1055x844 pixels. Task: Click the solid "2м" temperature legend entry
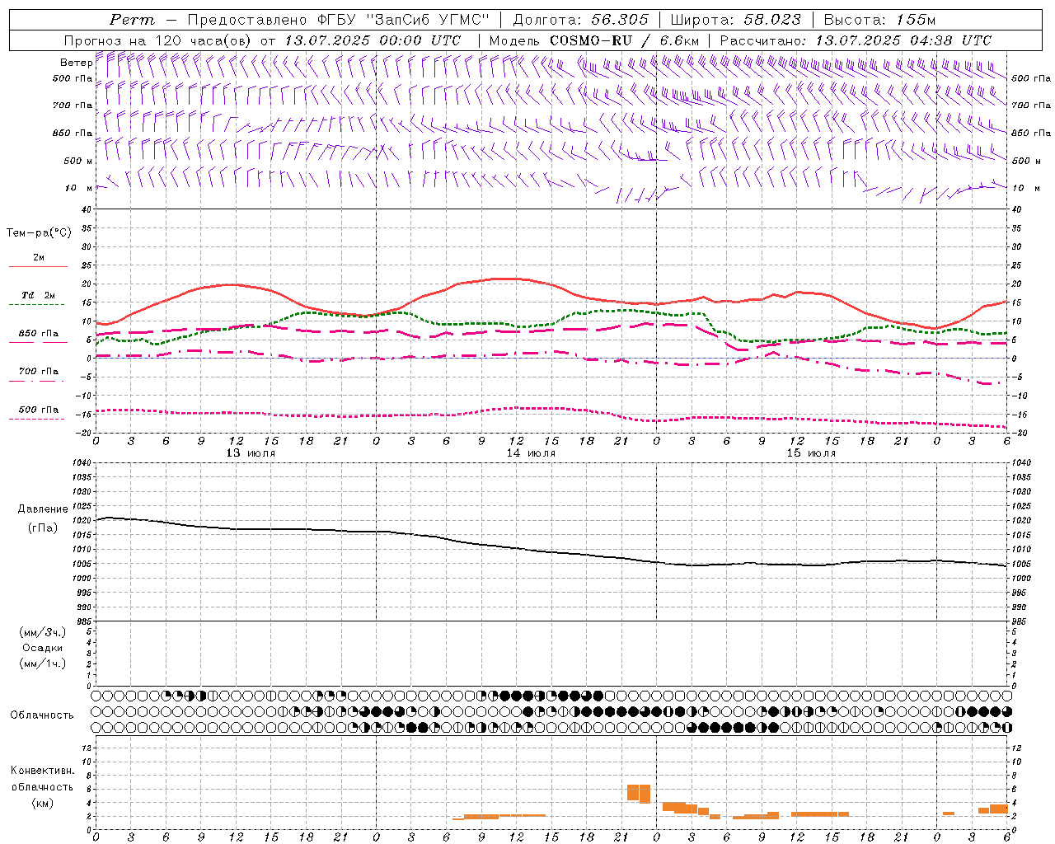pos(39,258)
